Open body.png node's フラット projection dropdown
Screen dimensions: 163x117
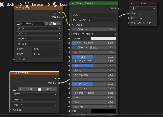coord(39,34)
